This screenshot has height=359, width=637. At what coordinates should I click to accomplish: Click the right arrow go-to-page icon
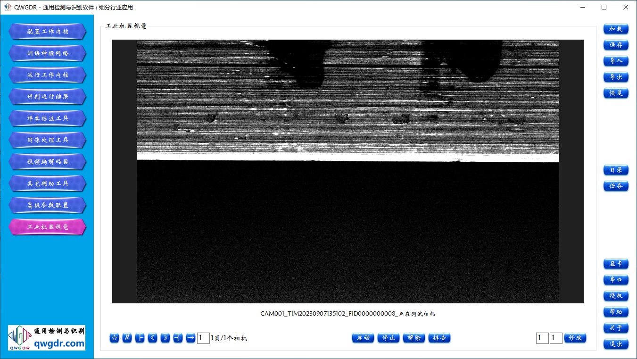tap(190, 338)
